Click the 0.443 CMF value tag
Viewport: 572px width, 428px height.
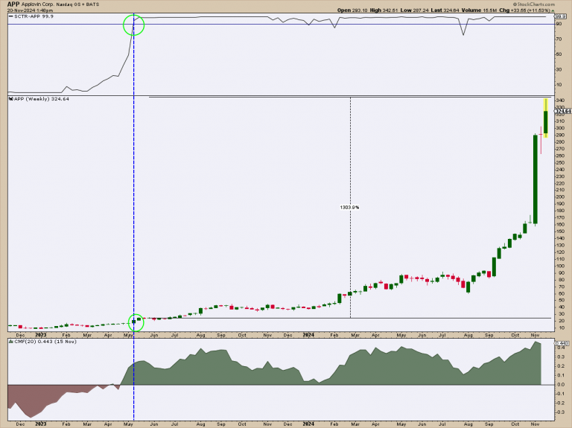click(562, 343)
